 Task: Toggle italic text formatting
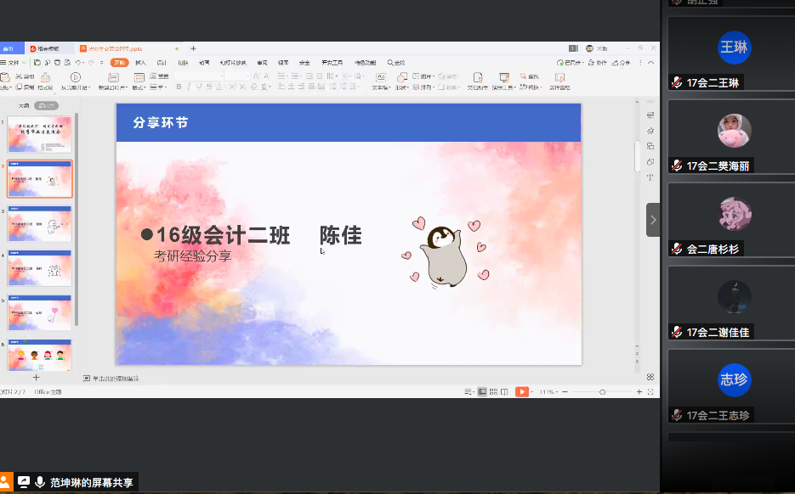coord(190,87)
